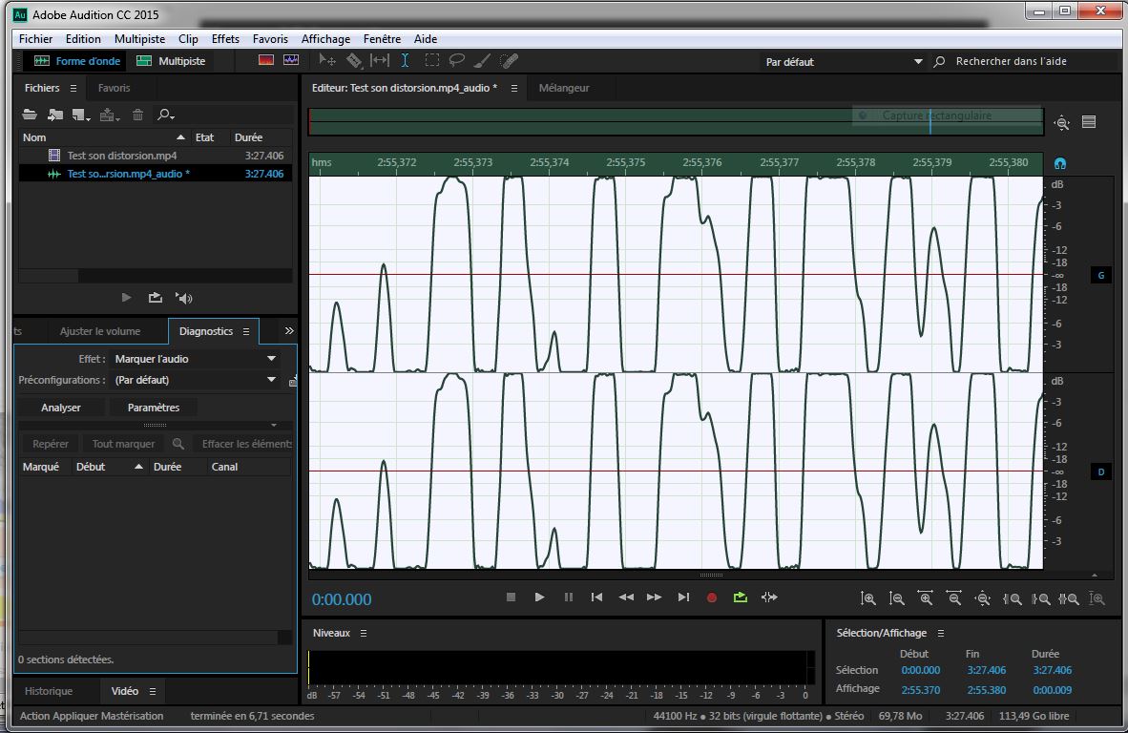Open the Par défaut workspace dropdown
The height and width of the screenshot is (733, 1128).
coord(844,62)
